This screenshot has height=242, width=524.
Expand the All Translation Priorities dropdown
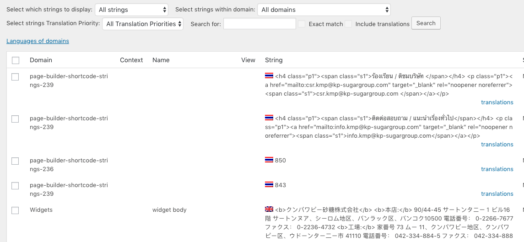[143, 24]
